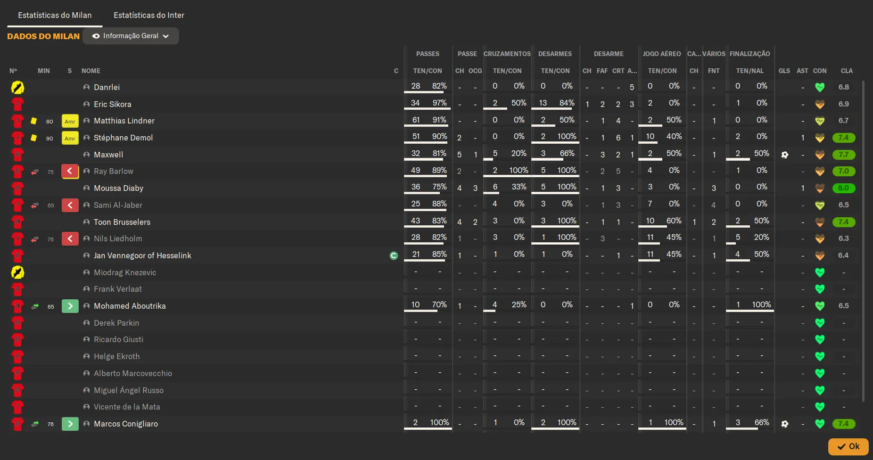Click Marcos Conigliaro's green substituted-on badge
This screenshot has height=460, width=873.
pos(70,424)
